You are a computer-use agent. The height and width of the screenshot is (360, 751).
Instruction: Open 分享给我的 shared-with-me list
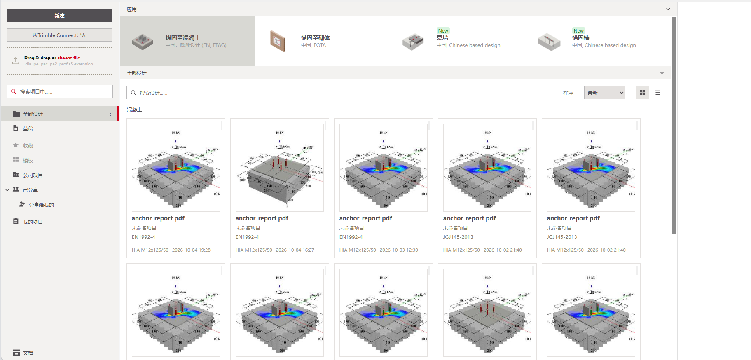coord(60,205)
